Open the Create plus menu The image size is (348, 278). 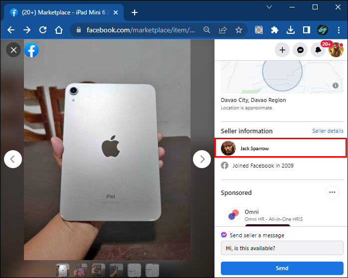(x=282, y=50)
